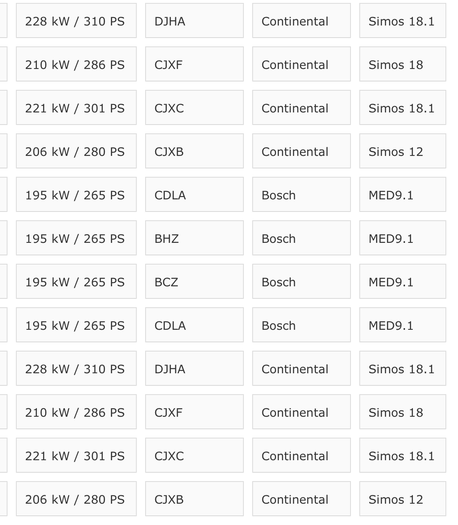Select the CJXB cell directly above CDLA
Screen dimensions: 458x525
click(x=194, y=151)
